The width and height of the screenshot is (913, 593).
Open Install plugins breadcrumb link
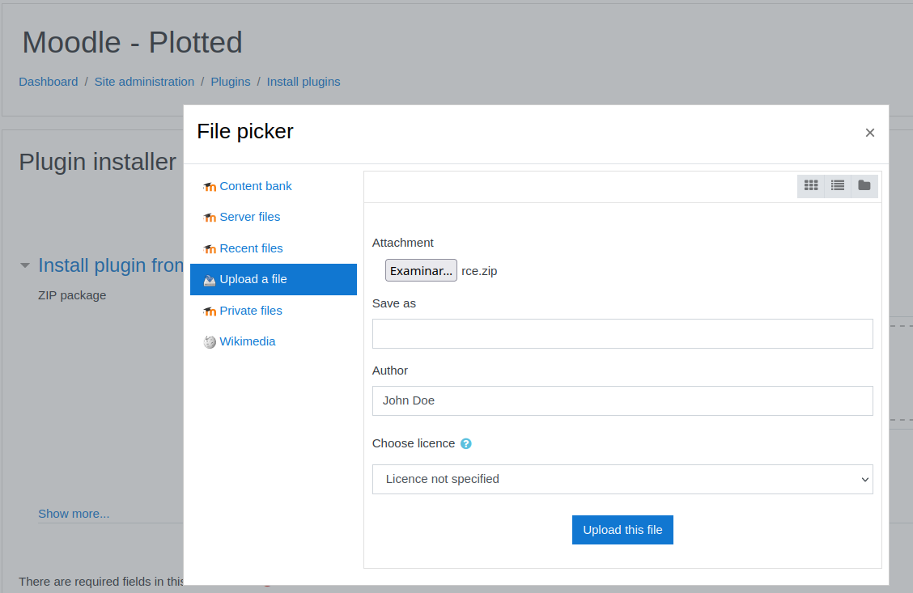[x=304, y=82]
